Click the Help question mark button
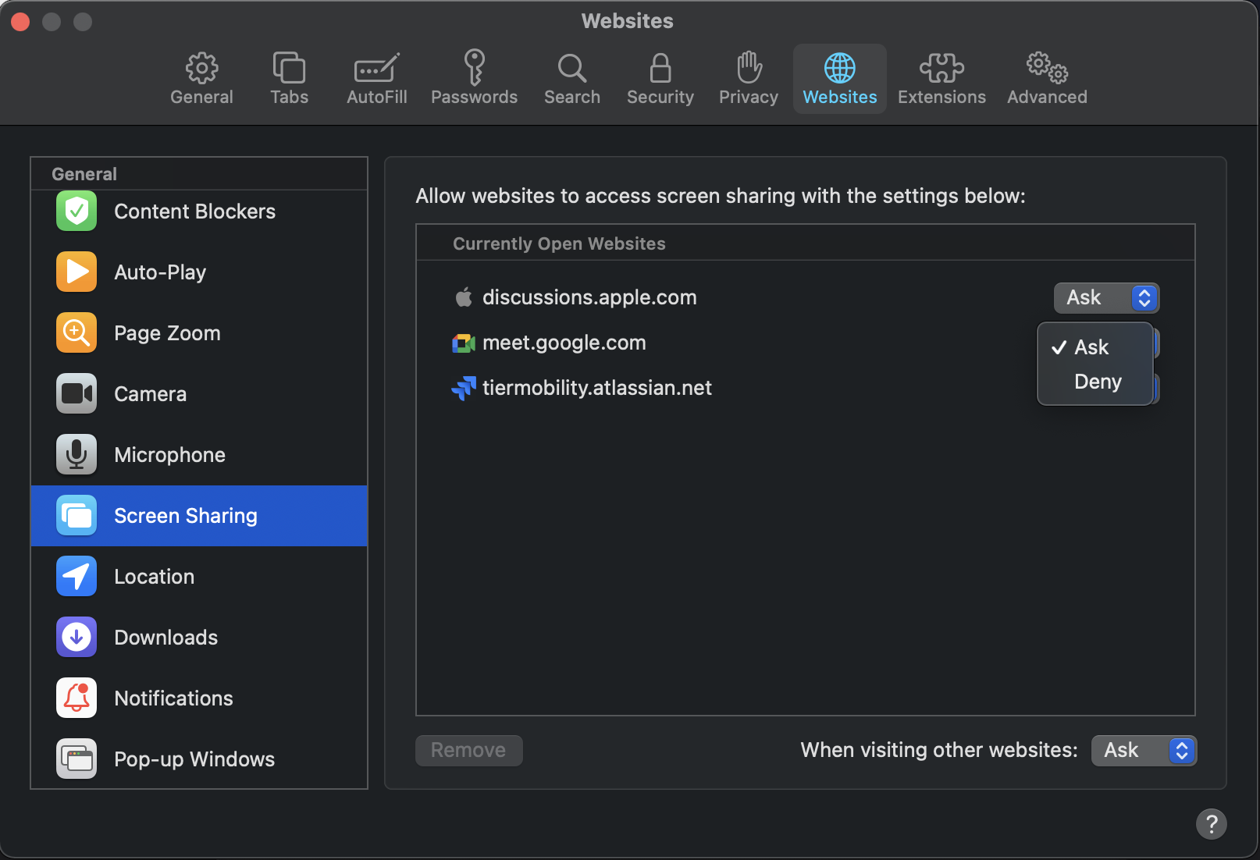 tap(1211, 824)
